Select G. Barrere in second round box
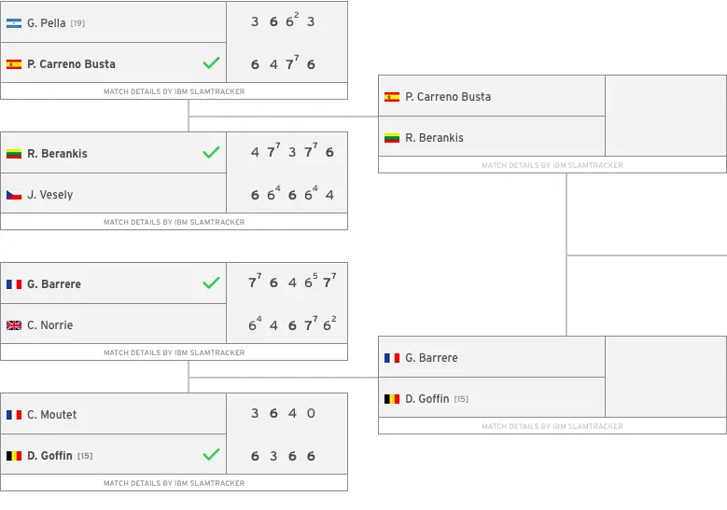Viewport: 727px width, 510px height. 432,358
